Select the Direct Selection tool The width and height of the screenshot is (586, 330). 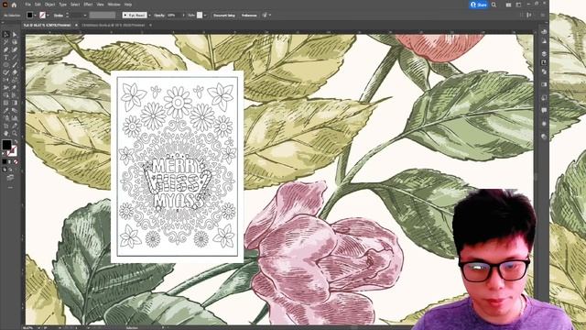tap(15, 35)
